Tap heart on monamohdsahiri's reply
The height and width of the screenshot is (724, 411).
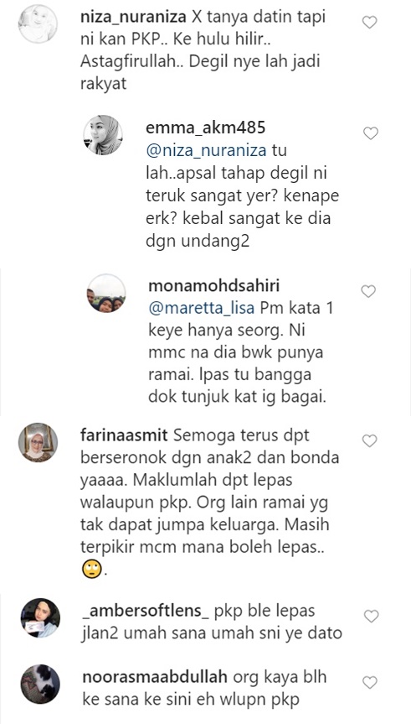point(368,291)
